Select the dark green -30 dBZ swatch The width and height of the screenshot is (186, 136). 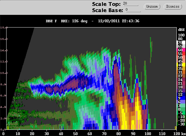[181, 124]
